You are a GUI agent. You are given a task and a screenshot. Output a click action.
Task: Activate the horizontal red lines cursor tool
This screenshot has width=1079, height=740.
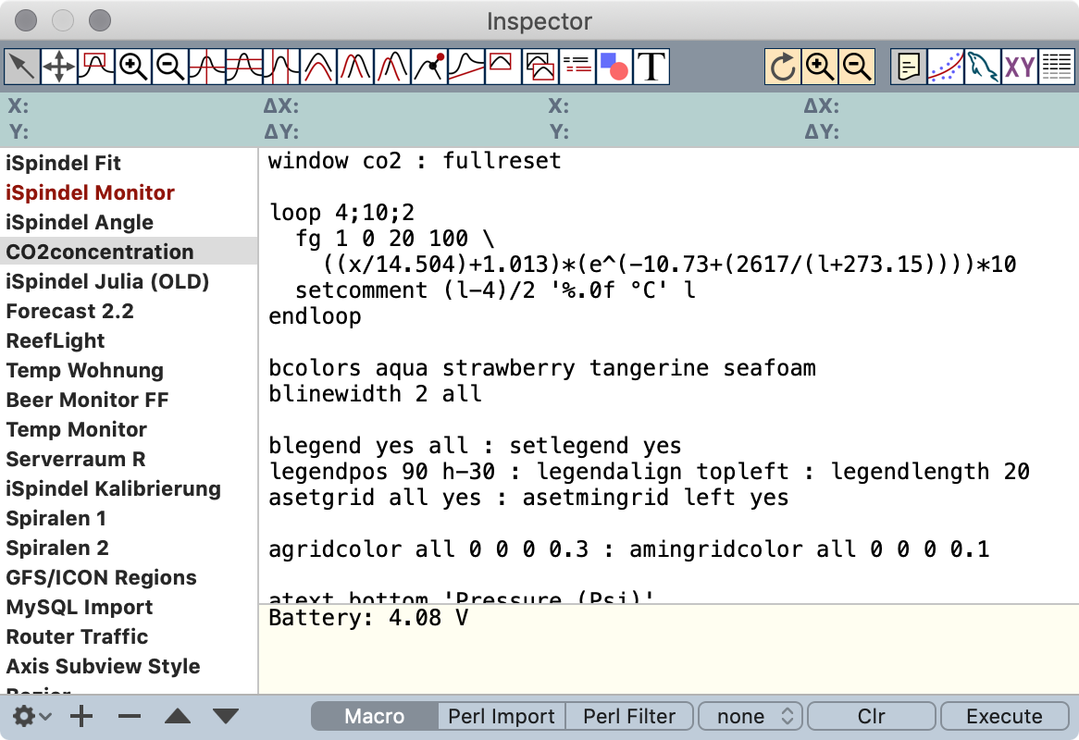click(x=245, y=67)
